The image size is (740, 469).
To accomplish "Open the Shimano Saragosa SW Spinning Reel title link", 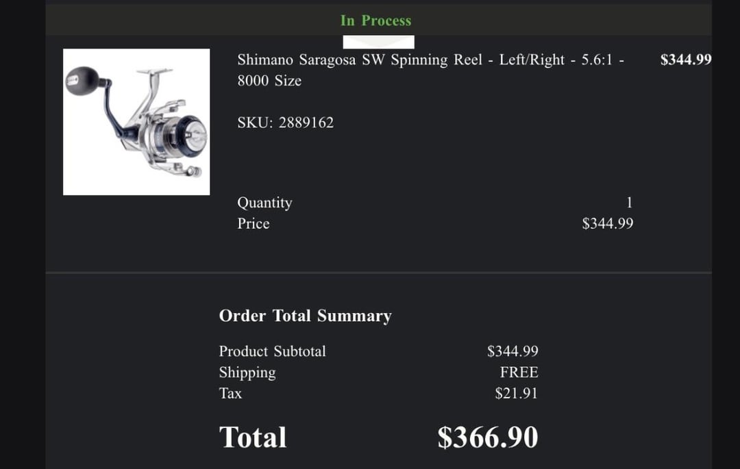I will 430,60.
